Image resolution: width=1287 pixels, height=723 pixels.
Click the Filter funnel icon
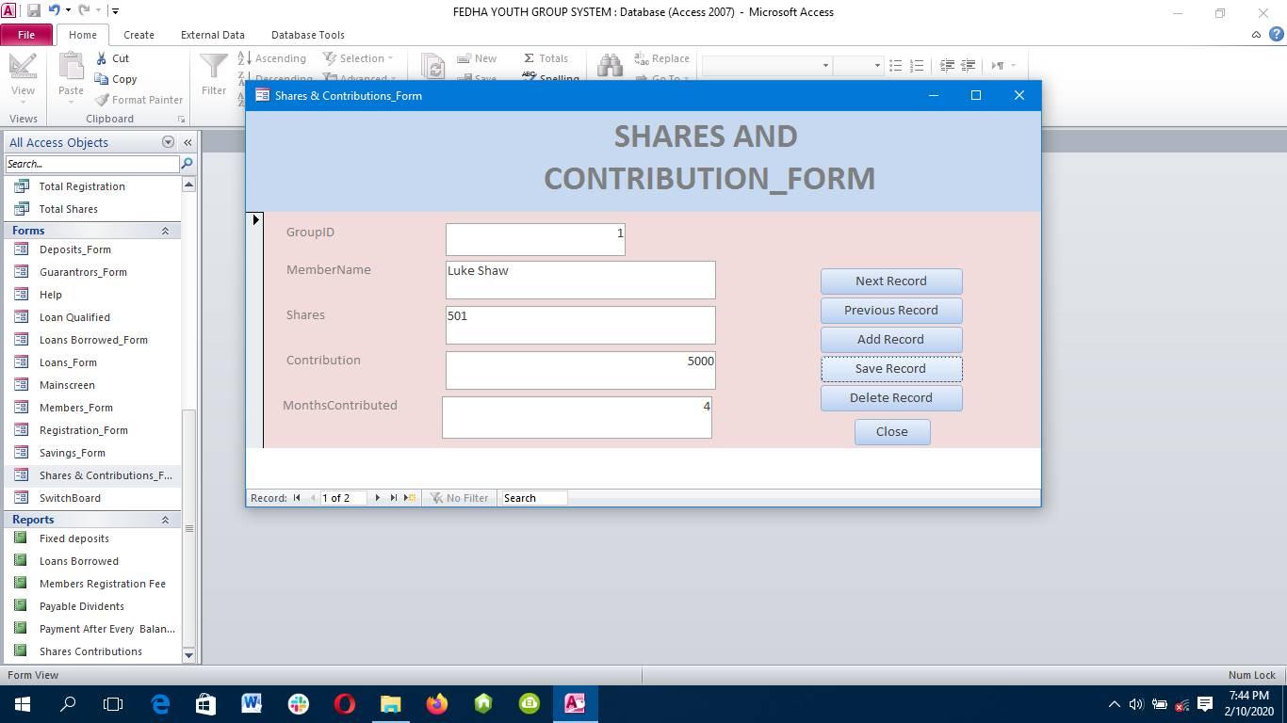214,66
